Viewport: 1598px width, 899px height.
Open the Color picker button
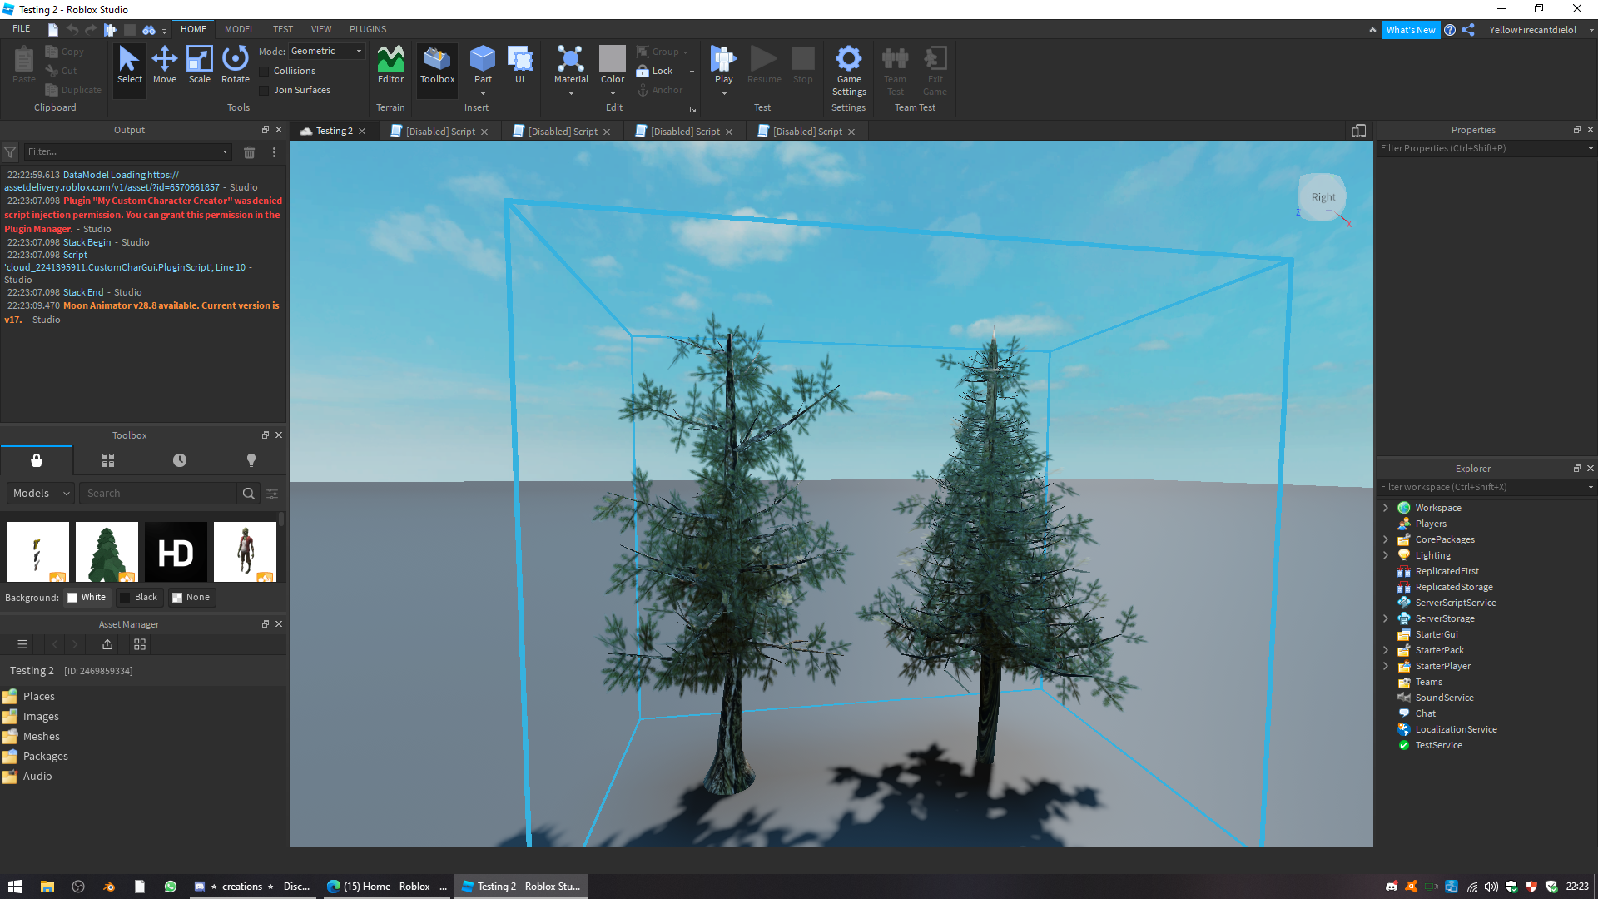613,66
